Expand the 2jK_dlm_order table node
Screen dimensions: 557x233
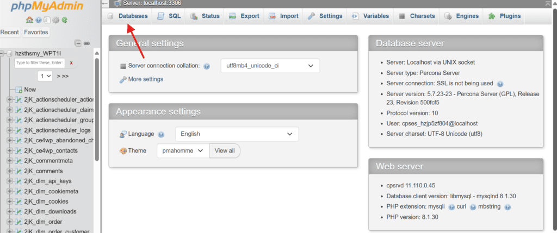pos(10,222)
